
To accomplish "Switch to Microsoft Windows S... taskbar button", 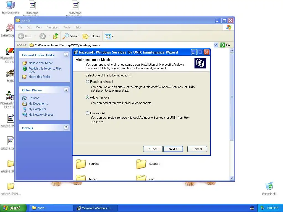I will click(x=96, y=208).
